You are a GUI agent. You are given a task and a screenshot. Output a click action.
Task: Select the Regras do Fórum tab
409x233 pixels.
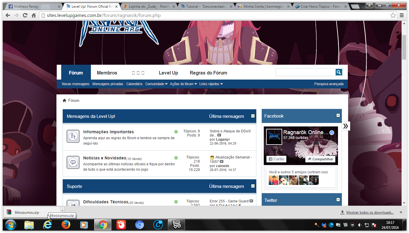pos(209,73)
